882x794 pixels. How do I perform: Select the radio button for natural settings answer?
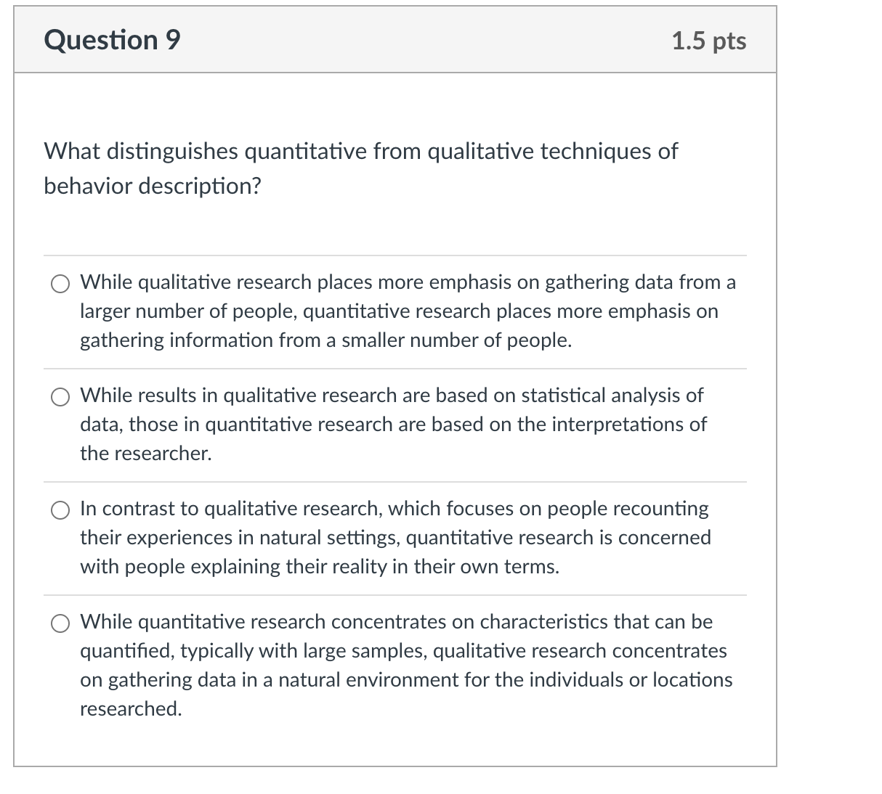(x=60, y=509)
